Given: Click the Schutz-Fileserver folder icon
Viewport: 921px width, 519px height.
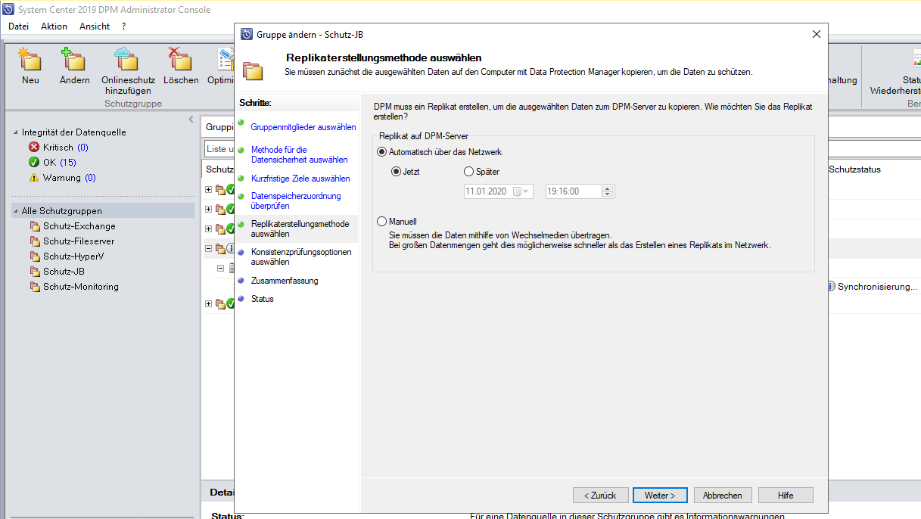Looking at the screenshot, I should coord(36,241).
